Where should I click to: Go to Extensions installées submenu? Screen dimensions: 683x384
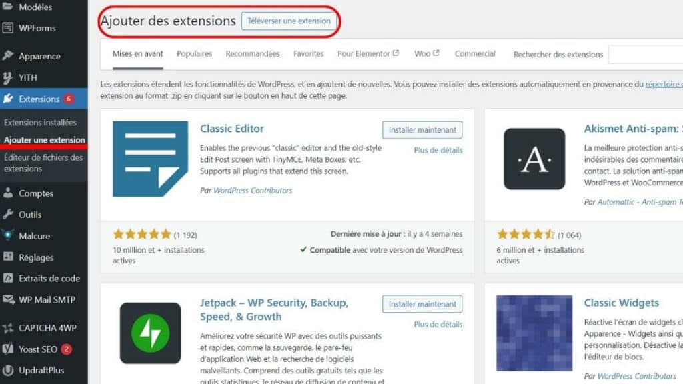(x=40, y=123)
